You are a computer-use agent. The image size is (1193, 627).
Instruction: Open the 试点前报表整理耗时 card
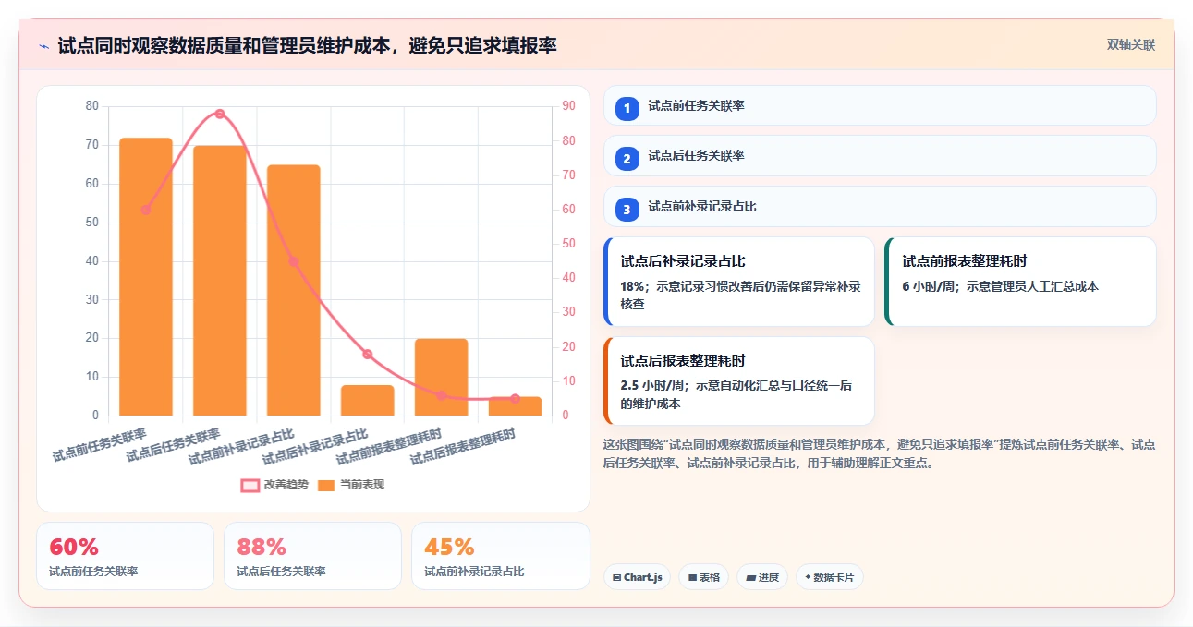tap(1020, 282)
